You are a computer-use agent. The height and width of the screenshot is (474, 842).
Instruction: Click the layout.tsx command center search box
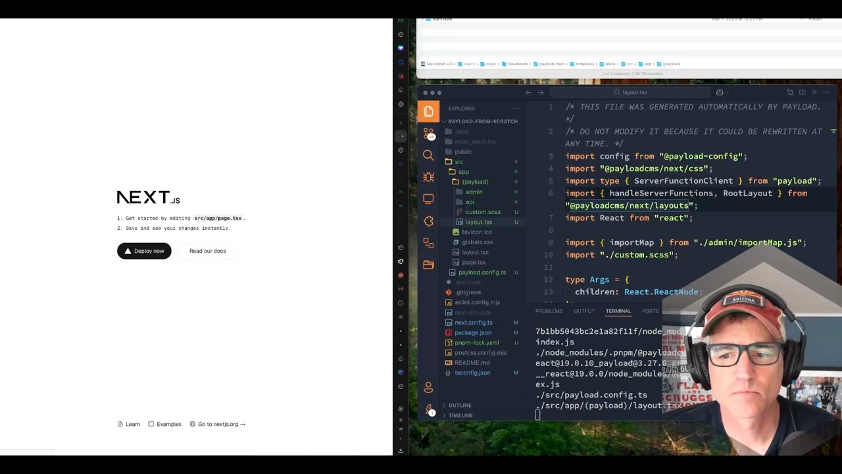(x=630, y=92)
